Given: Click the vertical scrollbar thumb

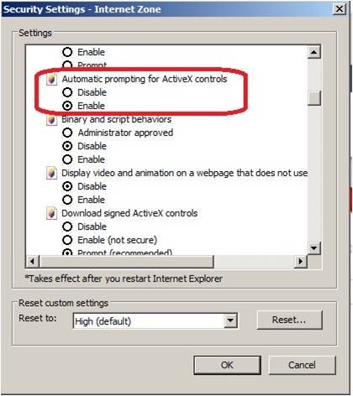Looking at the screenshot, I should pyautogui.click(x=314, y=98).
